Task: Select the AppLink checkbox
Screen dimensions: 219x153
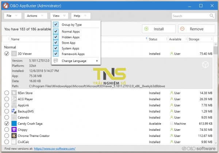Action: click(7, 105)
